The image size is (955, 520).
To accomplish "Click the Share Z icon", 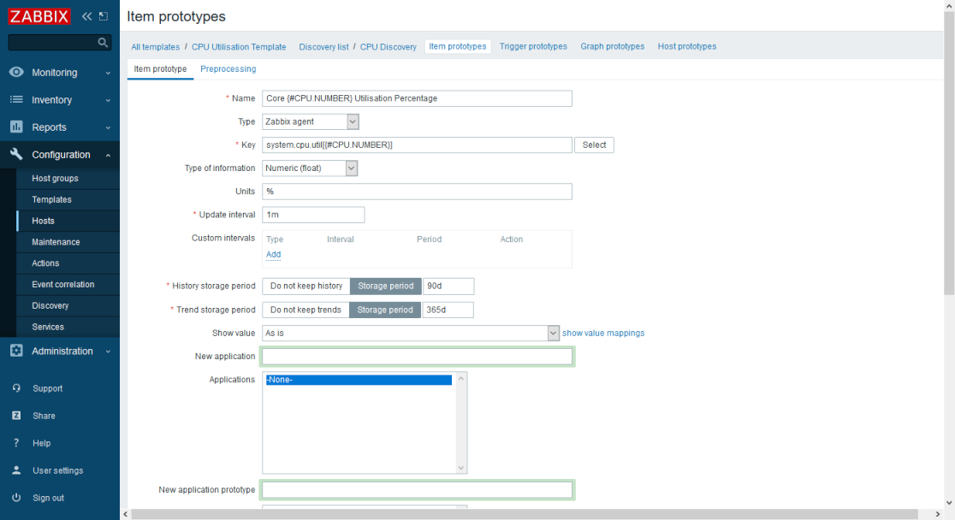I will click(x=16, y=416).
